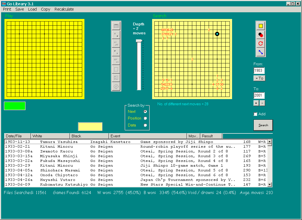The image size is (302, 220).
Task: Click the '10' above dots ten-move icon
Action: [116, 44]
